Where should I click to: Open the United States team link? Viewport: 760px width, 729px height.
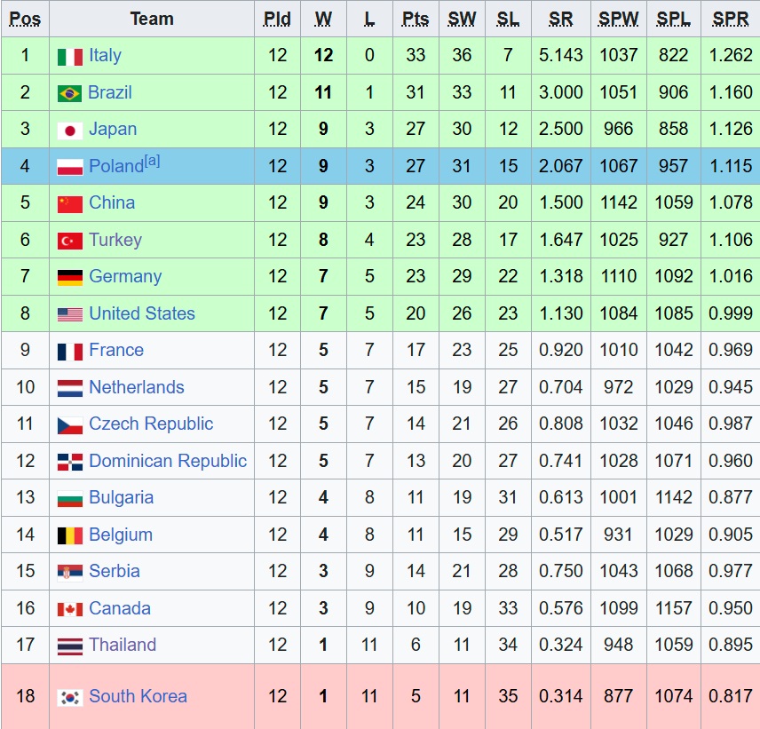coord(142,313)
